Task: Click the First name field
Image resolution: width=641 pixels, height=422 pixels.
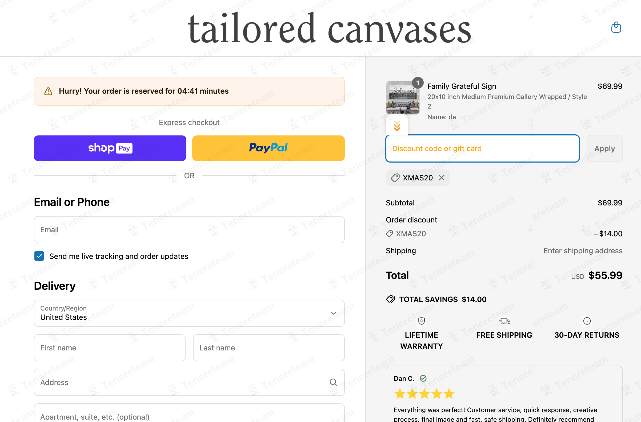Action: (110, 348)
